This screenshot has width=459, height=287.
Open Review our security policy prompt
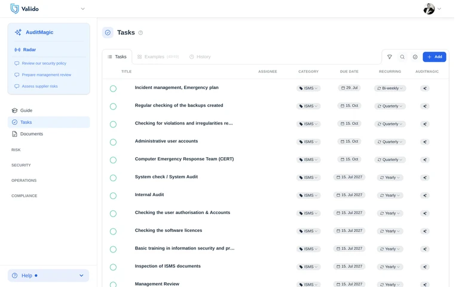point(44,63)
